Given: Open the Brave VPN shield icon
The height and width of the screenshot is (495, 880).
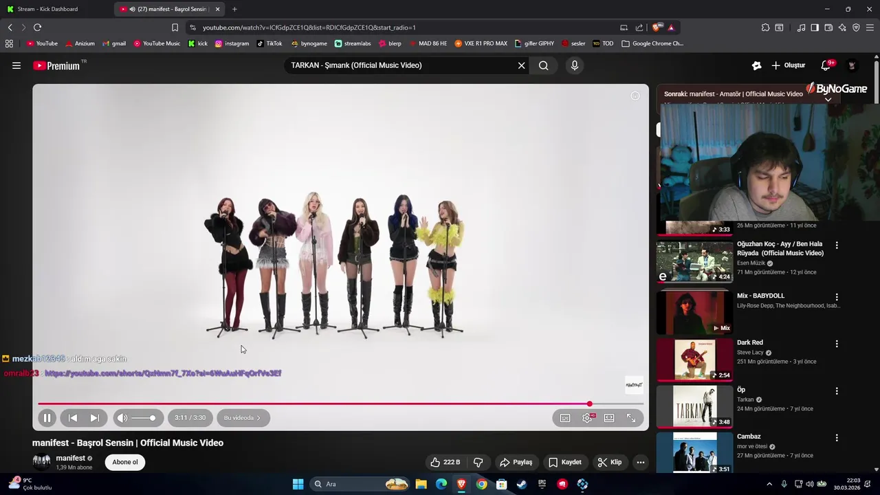Looking at the screenshot, I should pos(856,27).
